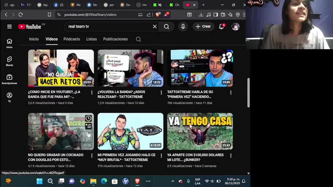The image size is (333, 187).
Task: Open Brave Leo AI sparkle icon
Action: pyautogui.click(x=230, y=15)
